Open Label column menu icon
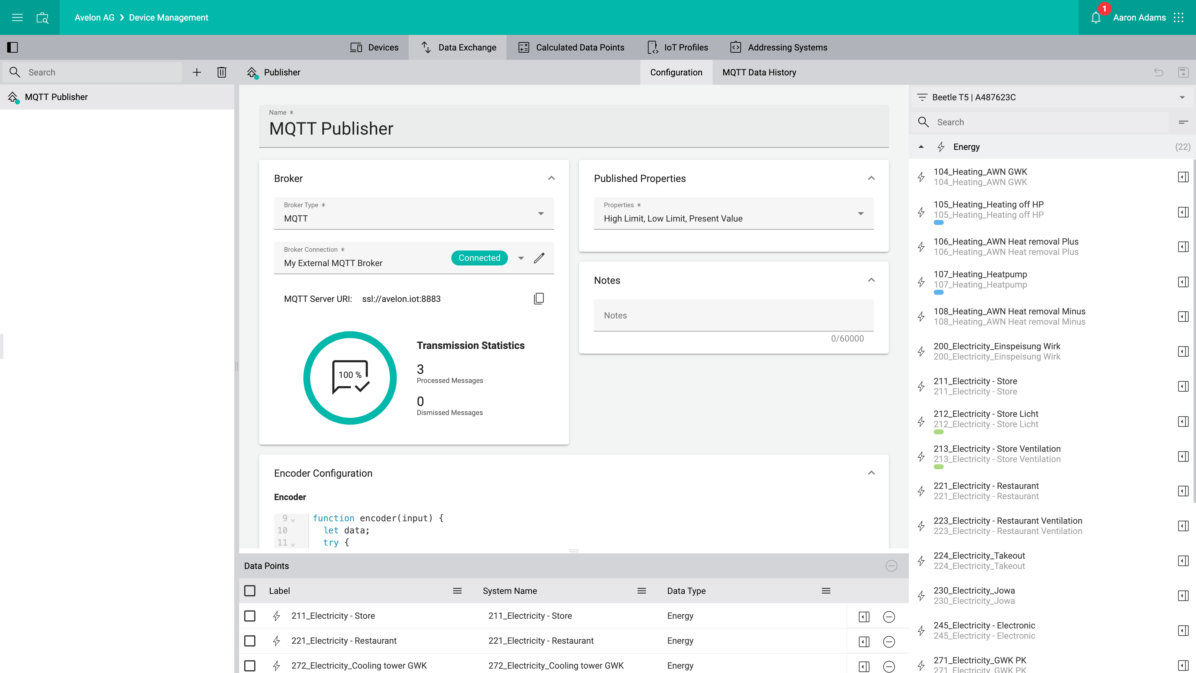The height and width of the screenshot is (673, 1196). [457, 591]
